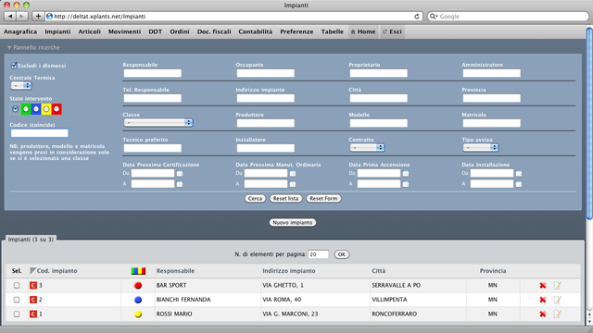Open the Movimenti menu

[x=124, y=31]
